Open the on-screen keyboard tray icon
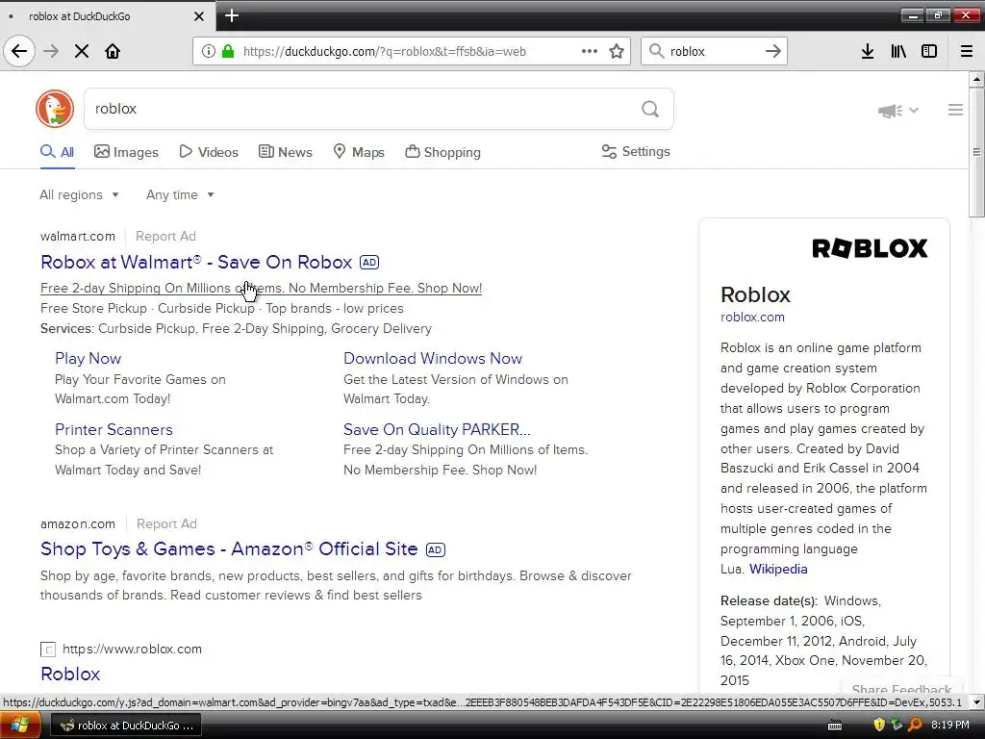The width and height of the screenshot is (985, 739). [835, 726]
